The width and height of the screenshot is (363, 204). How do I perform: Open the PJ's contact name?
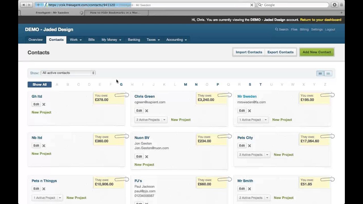(138, 181)
